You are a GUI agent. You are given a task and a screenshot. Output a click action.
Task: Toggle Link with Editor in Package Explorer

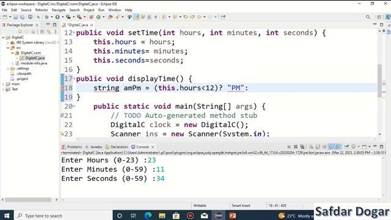coord(49,32)
